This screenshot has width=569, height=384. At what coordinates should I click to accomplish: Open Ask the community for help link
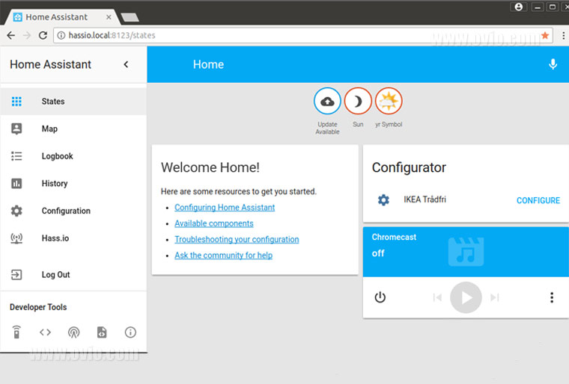point(224,256)
